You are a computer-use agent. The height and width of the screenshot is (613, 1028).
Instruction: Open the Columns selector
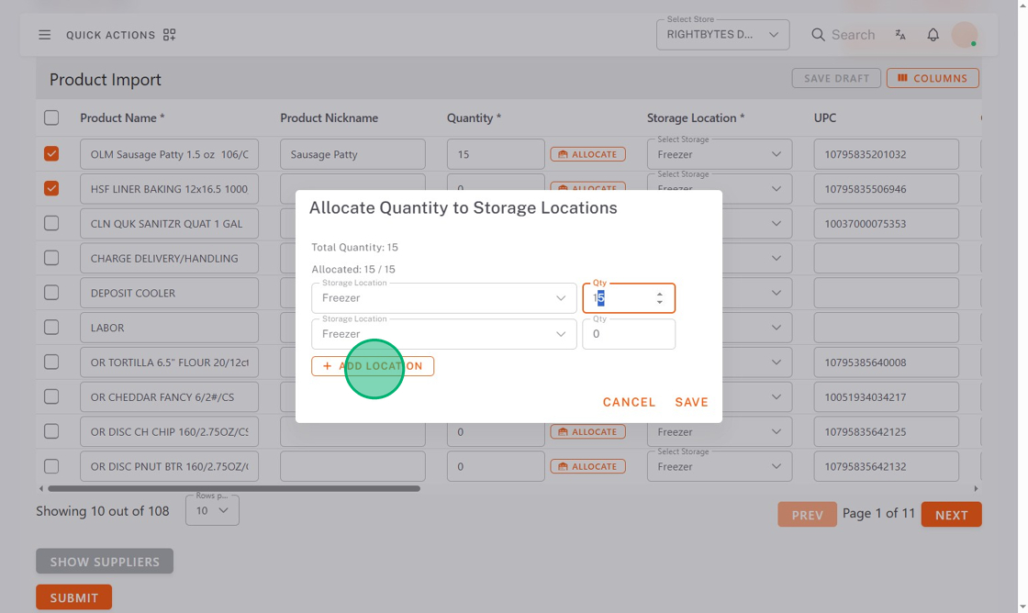click(x=933, y=78)
